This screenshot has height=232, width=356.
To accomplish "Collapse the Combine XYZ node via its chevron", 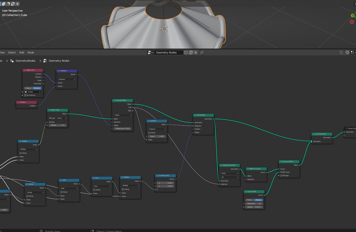I will pos(157,175).
